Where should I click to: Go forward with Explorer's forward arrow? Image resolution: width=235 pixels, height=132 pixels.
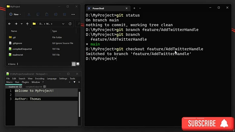click(x=16, y=24)
